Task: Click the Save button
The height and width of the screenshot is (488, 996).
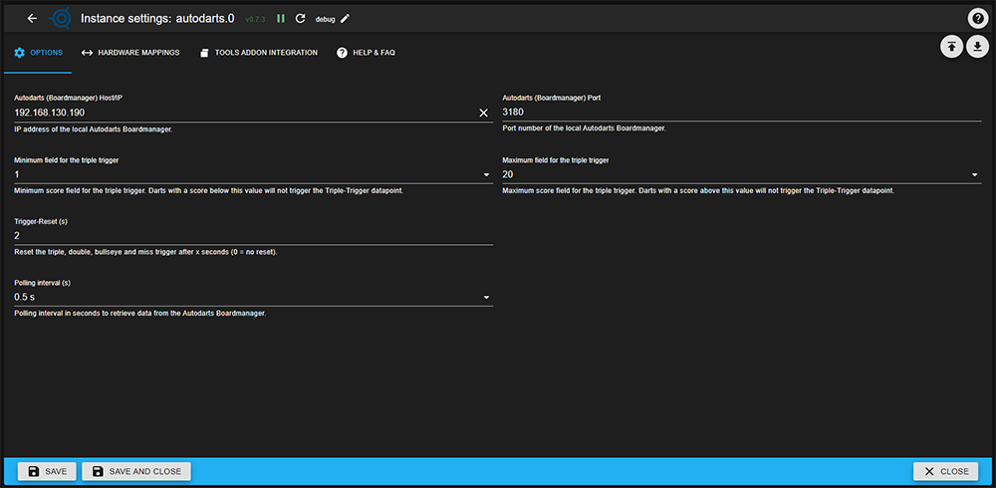Action: click(x=47, y=471)
